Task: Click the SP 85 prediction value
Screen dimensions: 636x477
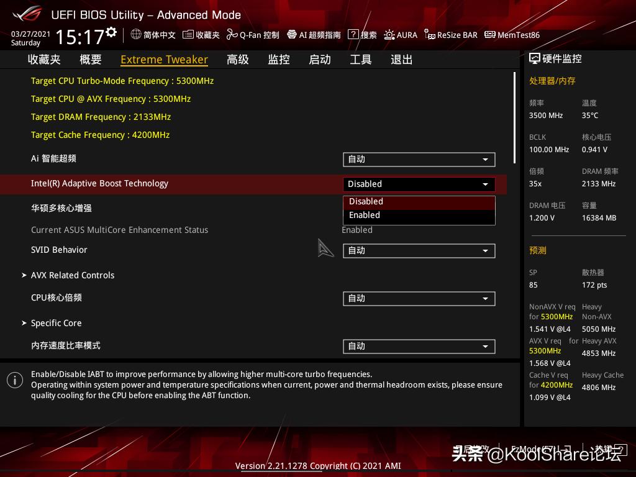Action: pyautogui.click(x=533, y=285)
